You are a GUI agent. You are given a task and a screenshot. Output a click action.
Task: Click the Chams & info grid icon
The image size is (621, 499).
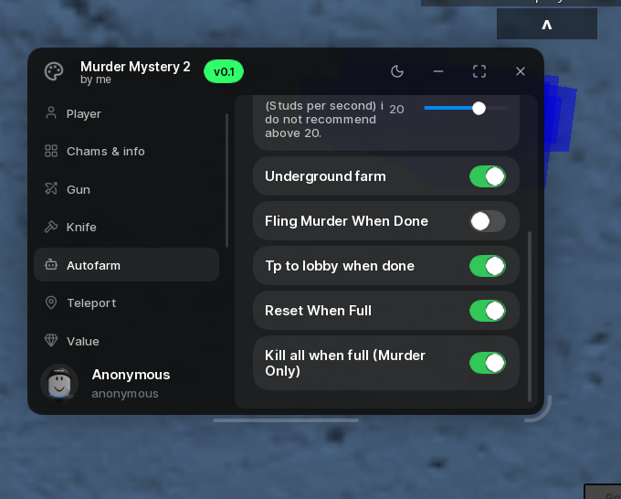(51, 151)
